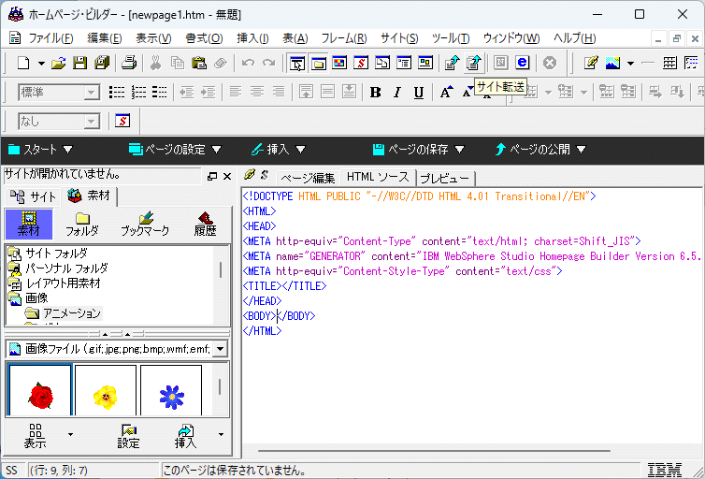705x479 pixels.
Task: Select the red rose image thumbnail
Action: click(x=39, y=396)
